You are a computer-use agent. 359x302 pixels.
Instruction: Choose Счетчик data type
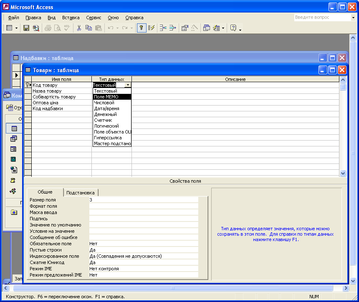[112, 120]
